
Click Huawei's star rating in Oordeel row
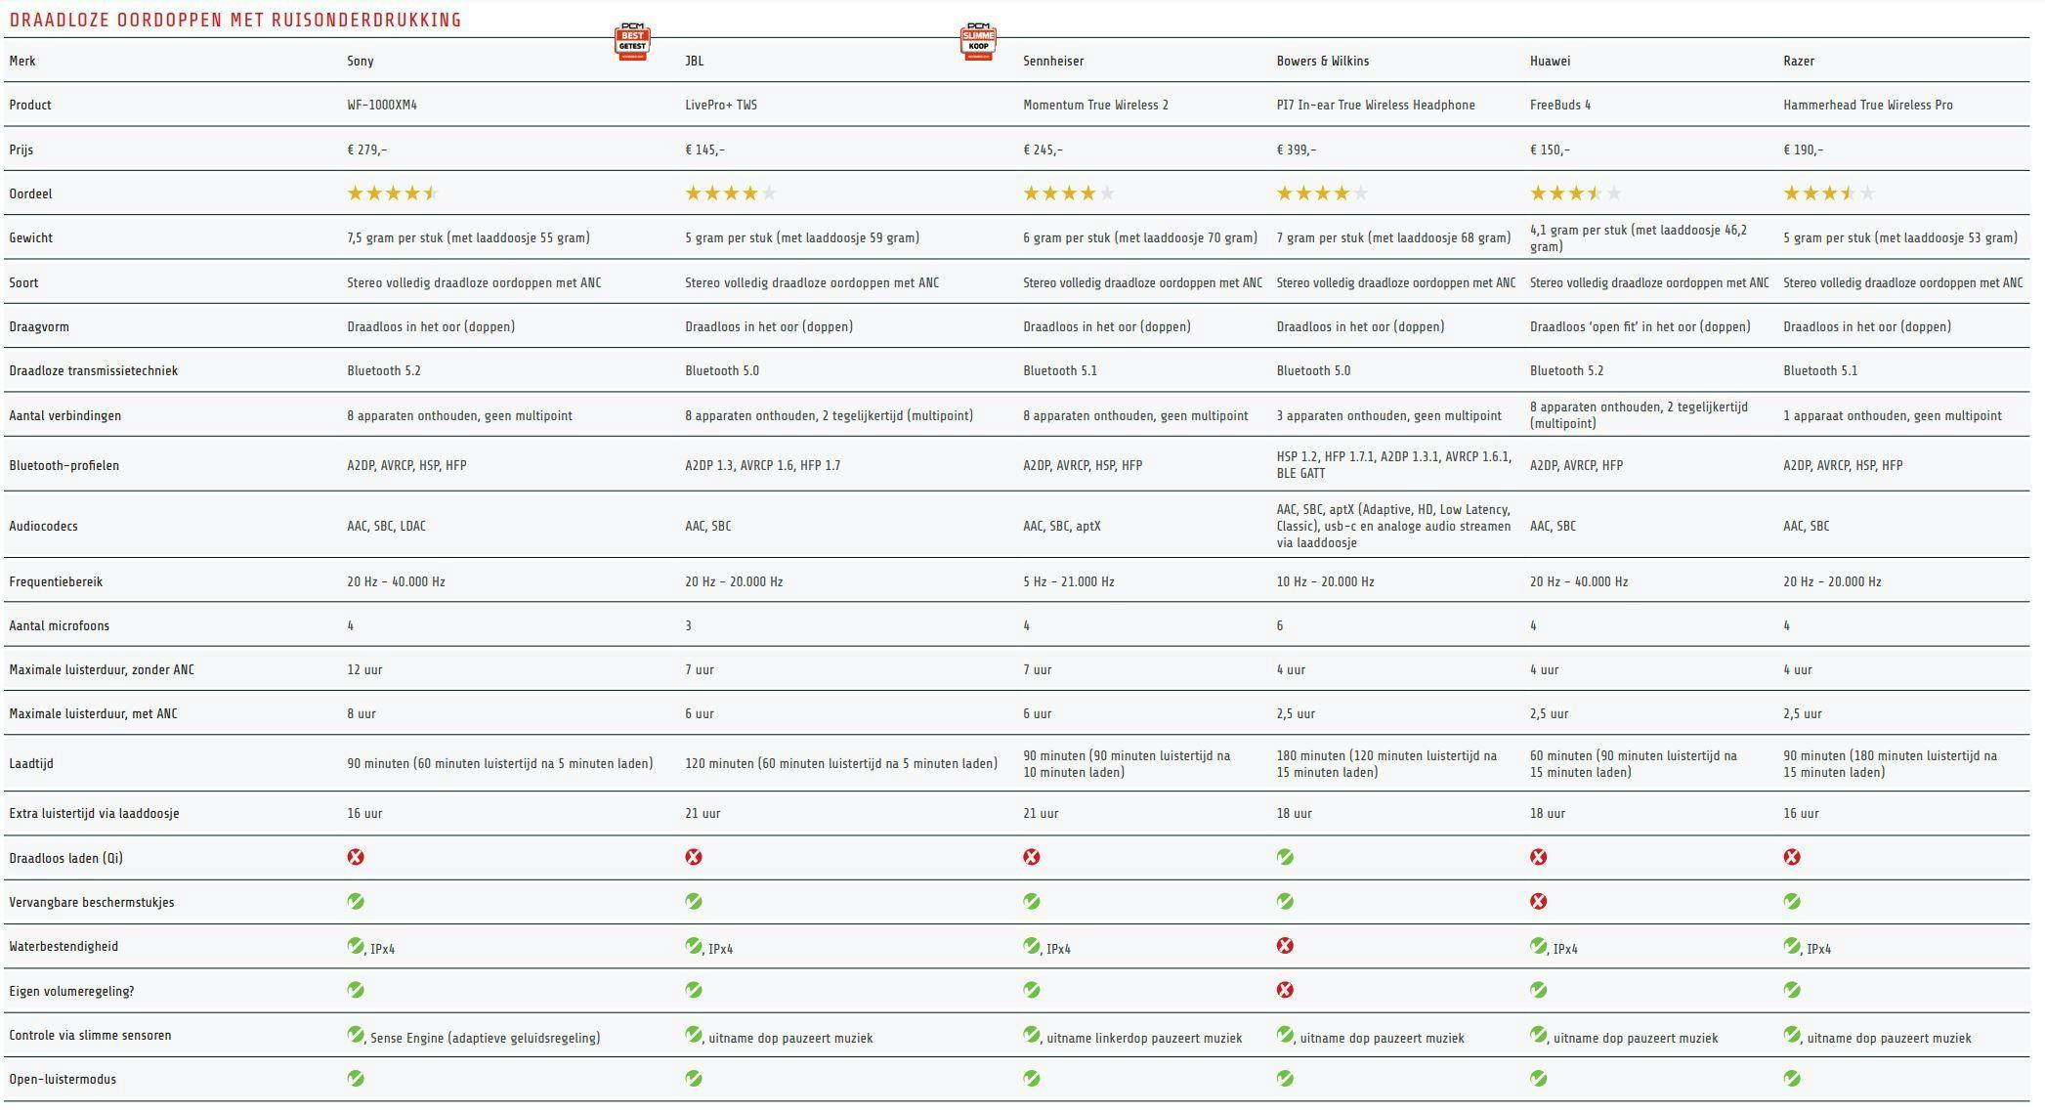(1575, 193)
